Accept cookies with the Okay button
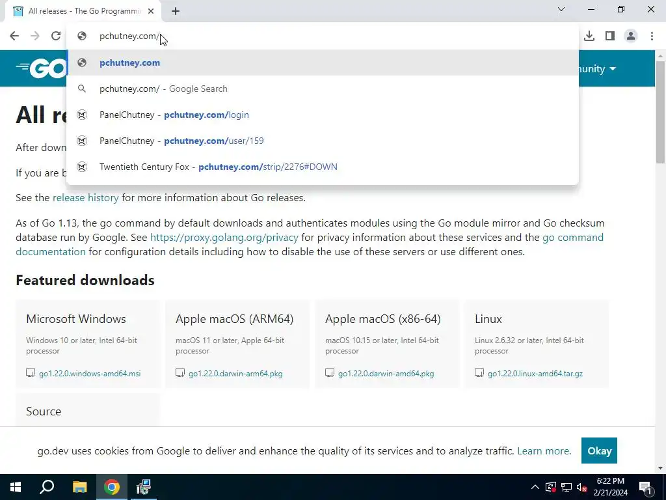The height and width of the screenshot is (500, 666). tap(599, 451)
